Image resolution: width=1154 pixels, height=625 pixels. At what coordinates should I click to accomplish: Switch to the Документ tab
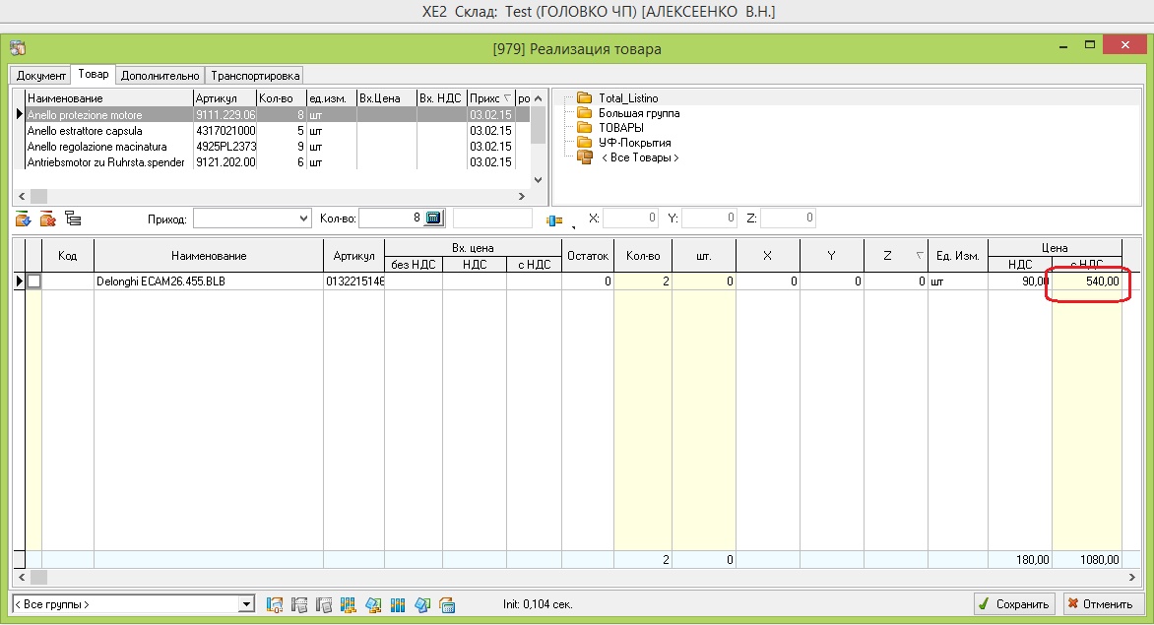[x=41, y=76]
